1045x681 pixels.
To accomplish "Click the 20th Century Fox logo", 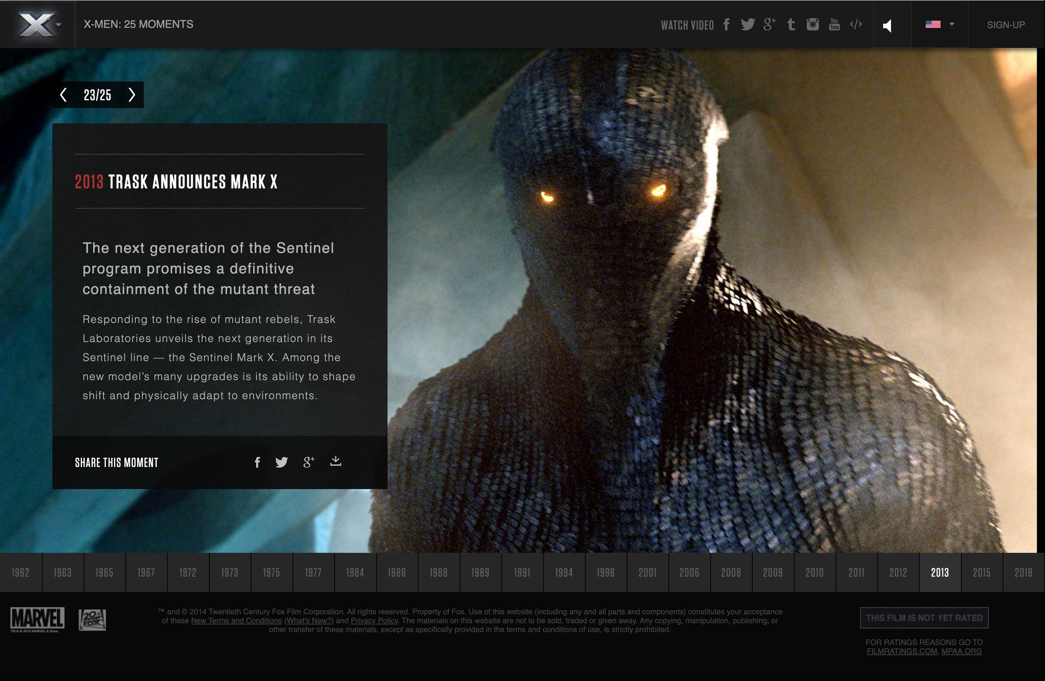I will 92,620.
